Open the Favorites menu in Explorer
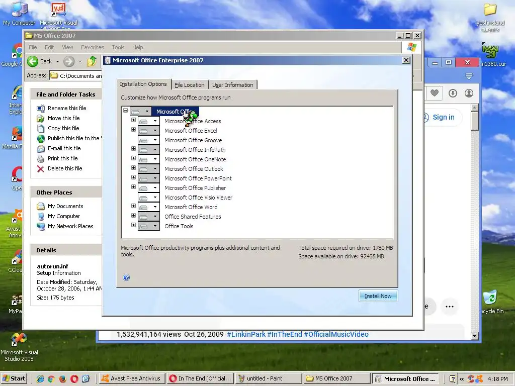This screenshot has width=515, height=386. [x=93, y=47]
